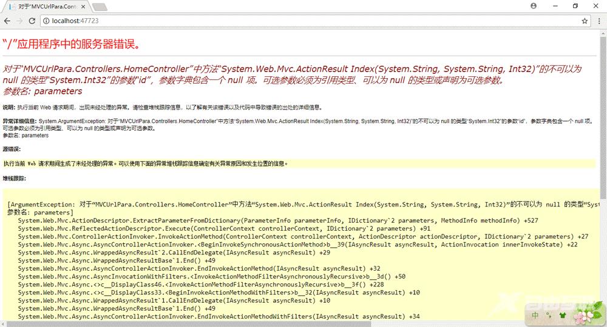Click the InvokeActionMethodFilterAsynchronouslyRecursive b__3d stack line
This screenshot has height=327, width=607.
click(211, 276)
